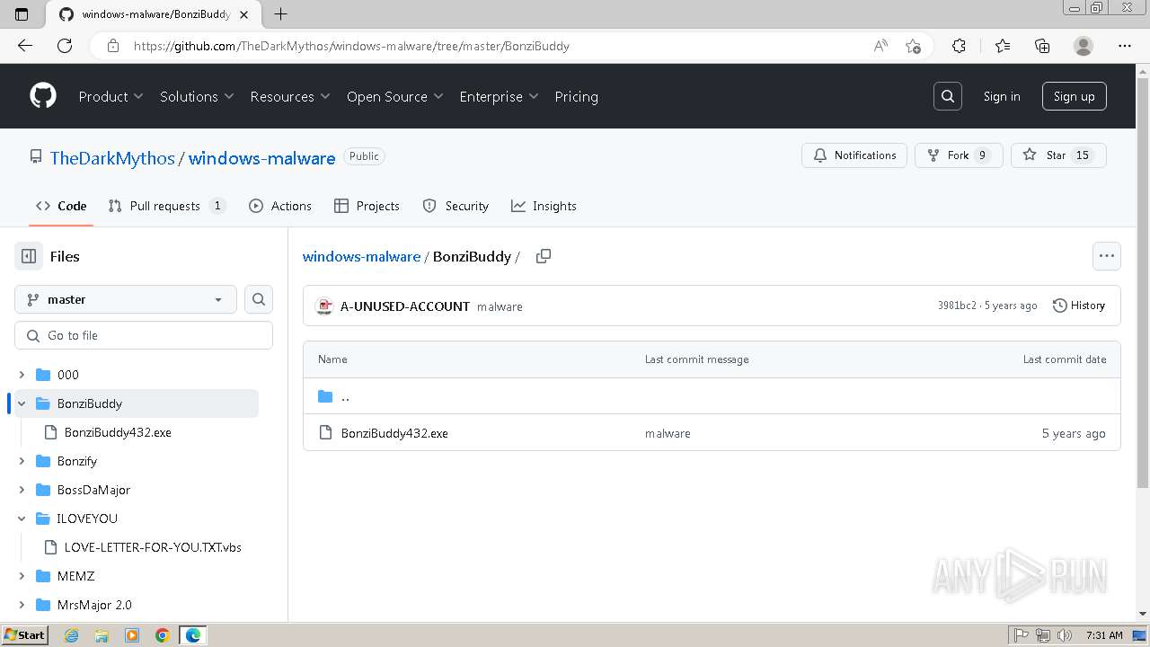Expand the Solutions menu

[197, 96]
